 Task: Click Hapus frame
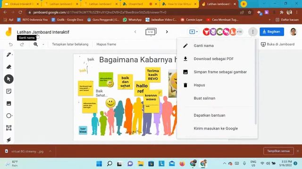point(106,44)
